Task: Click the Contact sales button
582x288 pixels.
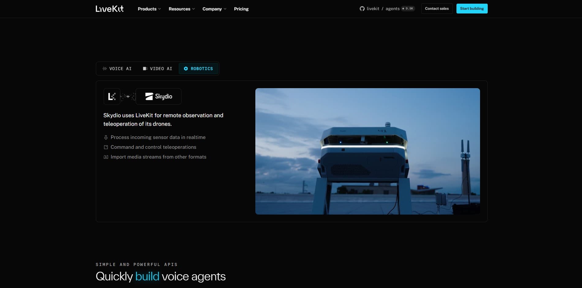Action: tap(437, 9)
